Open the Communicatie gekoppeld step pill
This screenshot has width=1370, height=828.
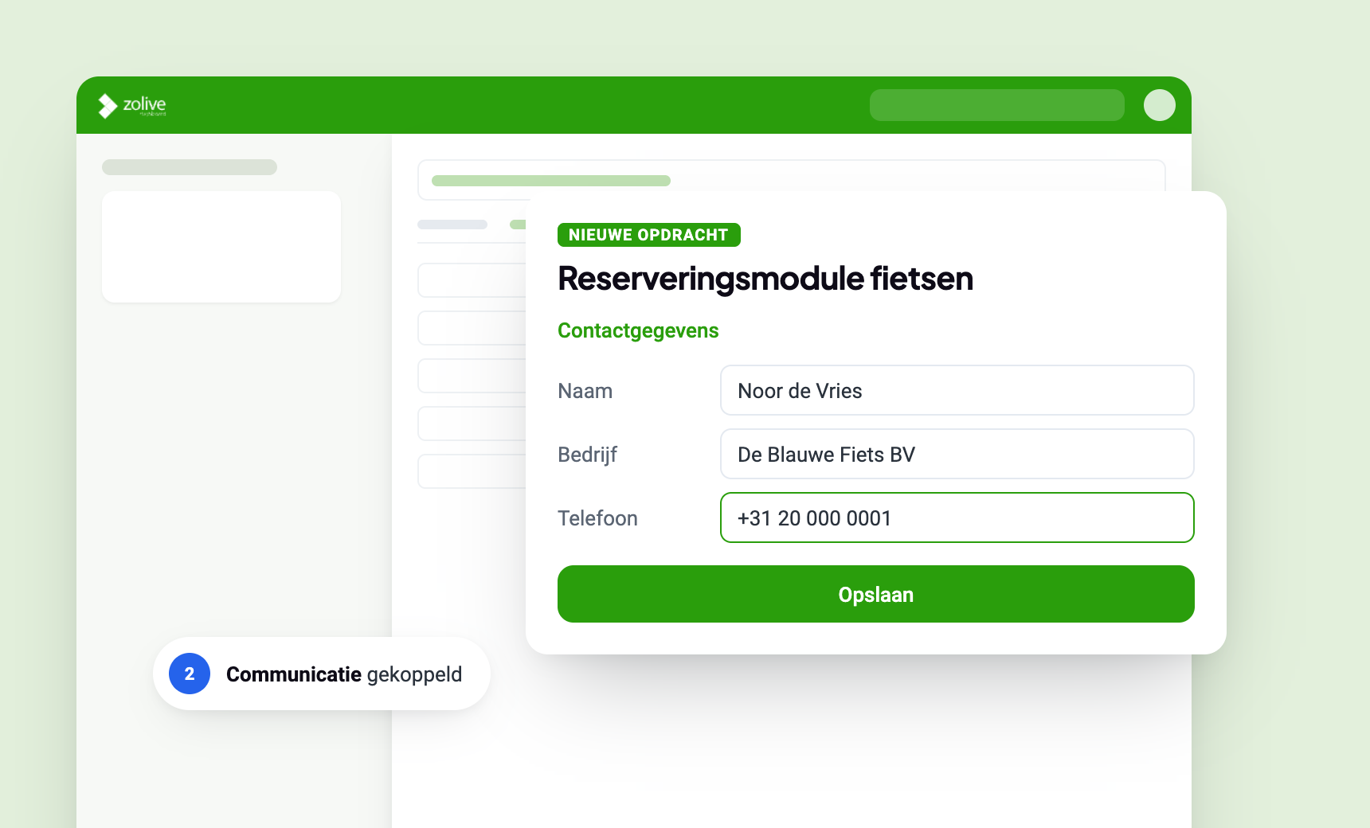coord(322,674)
